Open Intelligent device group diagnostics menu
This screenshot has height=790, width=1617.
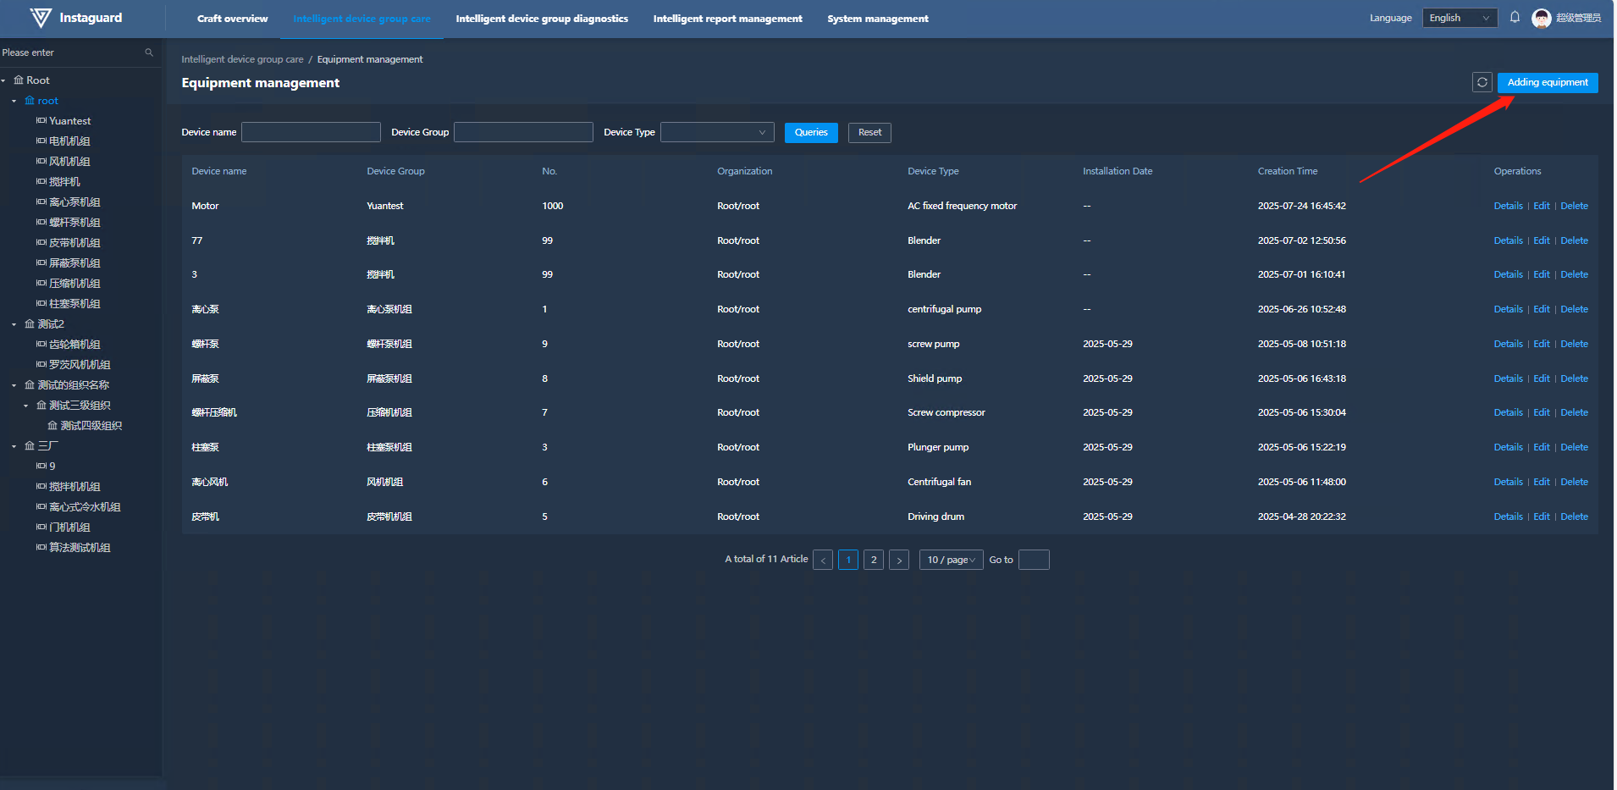click(x=542, y=19)
